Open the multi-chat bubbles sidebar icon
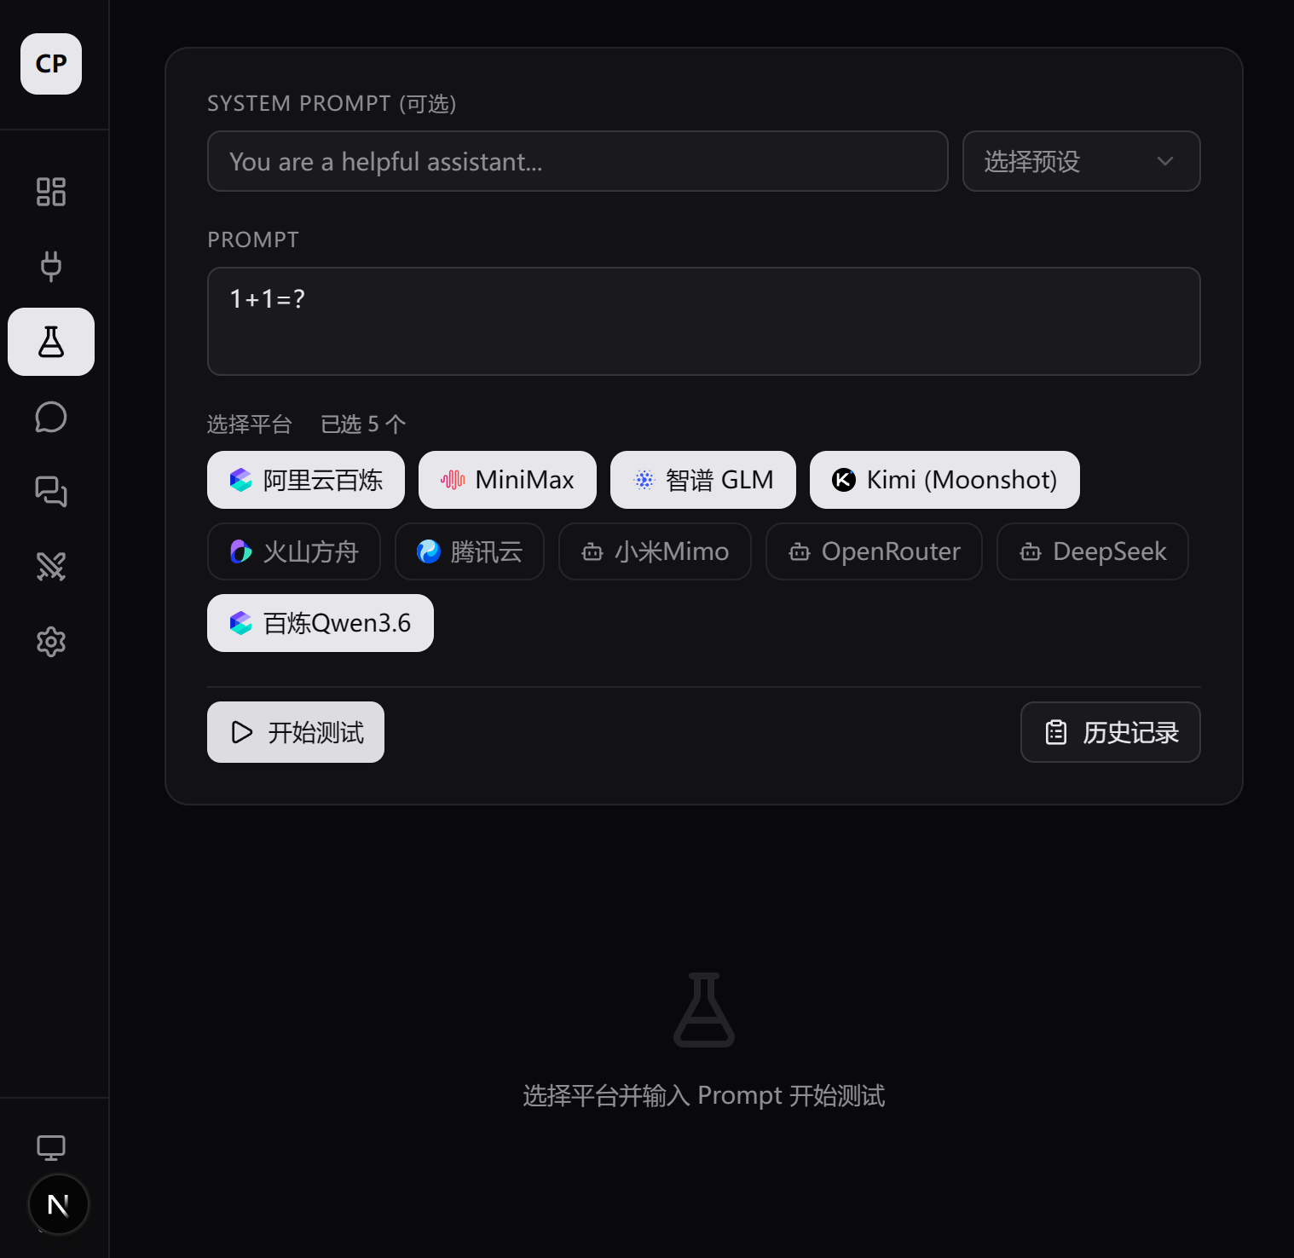The image size is (1294, 1258). [x=51, y=492]
